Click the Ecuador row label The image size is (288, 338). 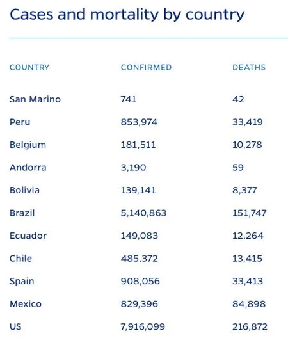[x=28, y=236]
